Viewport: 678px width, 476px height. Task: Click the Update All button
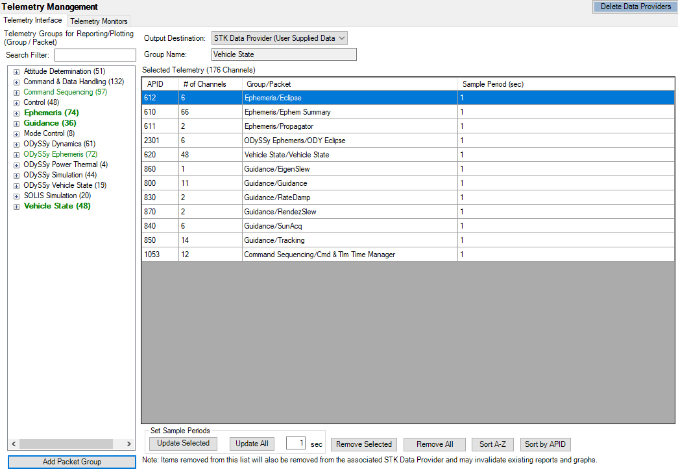(252, 443)
